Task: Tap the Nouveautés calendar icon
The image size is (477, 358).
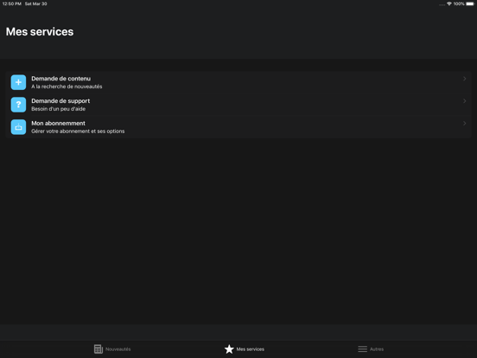Action: click(x=99, y=348)
